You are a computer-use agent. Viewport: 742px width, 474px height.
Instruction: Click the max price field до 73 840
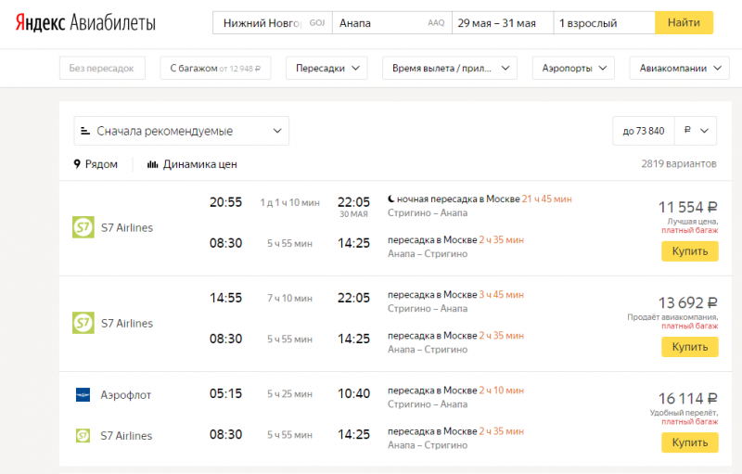[x=642, y=131]
